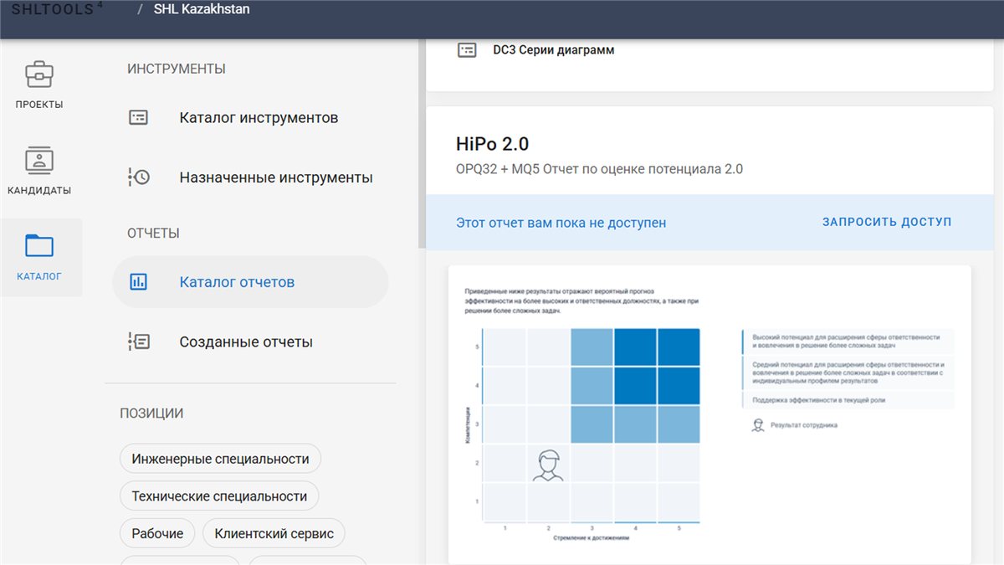Click the Результат сотрудника legend icon
1004x565 pixels.
coord(758,425)
